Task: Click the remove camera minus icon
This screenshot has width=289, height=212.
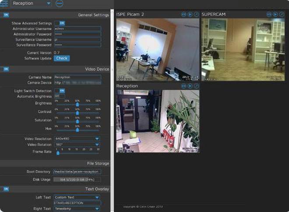Action: coord(60,4)
